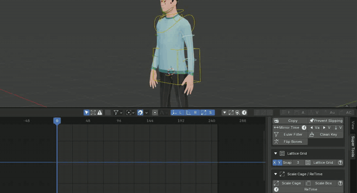Click the ReTime button
Viewport: 357px width, 193px height.
(308, 190)
